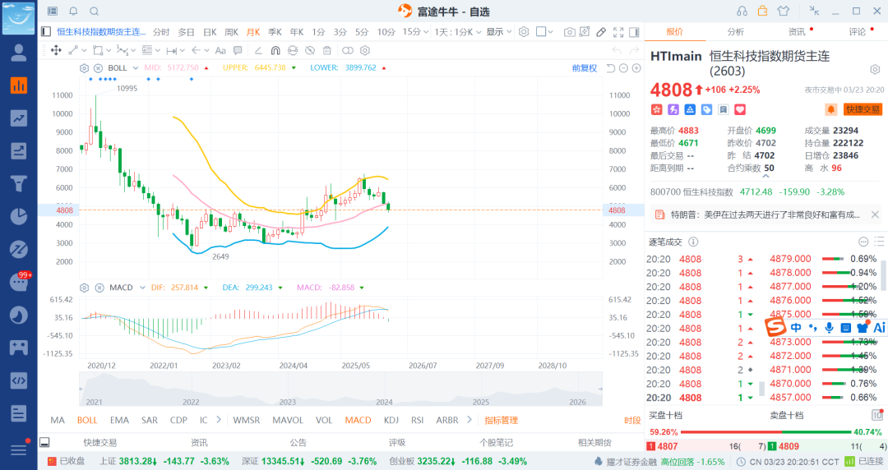Open the 1天:1分K dropdown
888x470 pixels.
[x=458, y=32]
